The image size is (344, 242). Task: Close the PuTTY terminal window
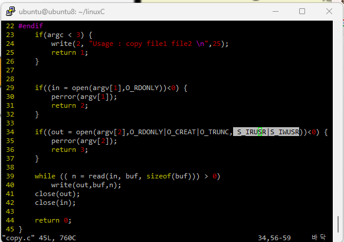[x=329, y=11]
